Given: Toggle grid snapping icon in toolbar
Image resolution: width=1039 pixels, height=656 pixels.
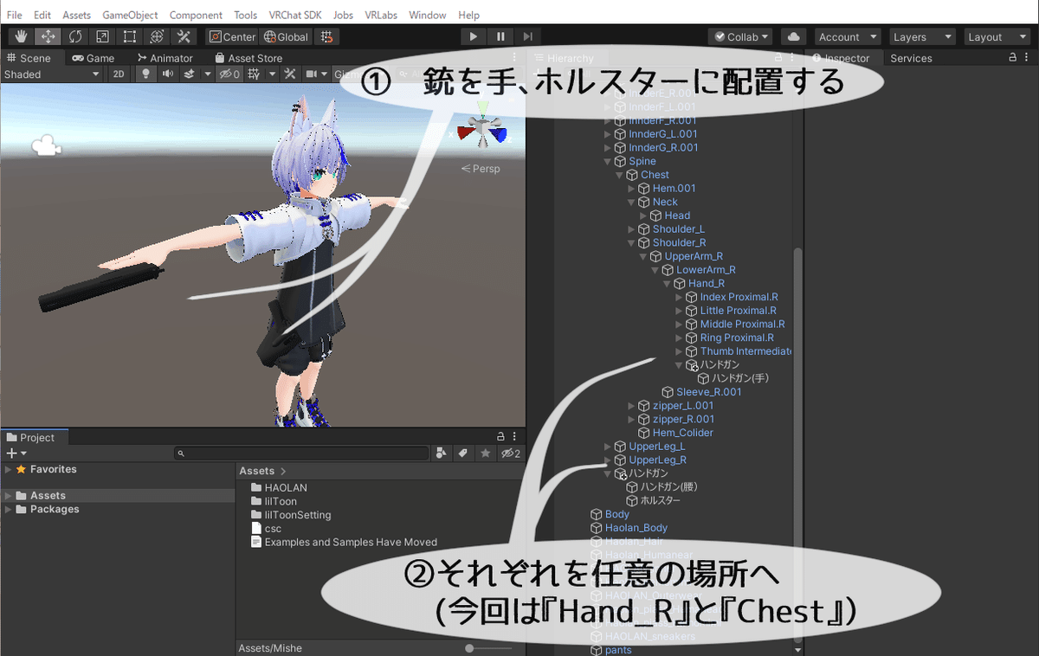Looking at the screenshot, I should pos(326,36).
